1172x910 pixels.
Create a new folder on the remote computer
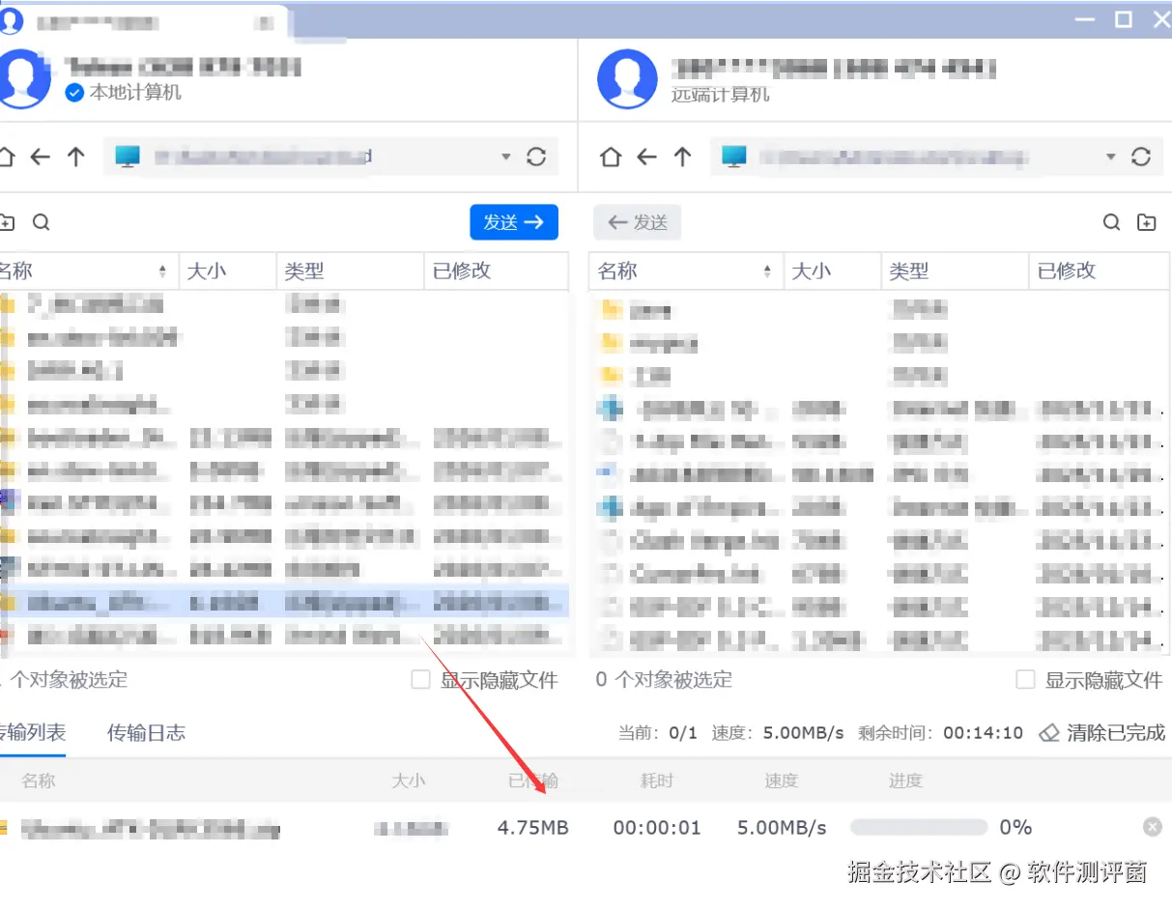[x=1147, y=222]
